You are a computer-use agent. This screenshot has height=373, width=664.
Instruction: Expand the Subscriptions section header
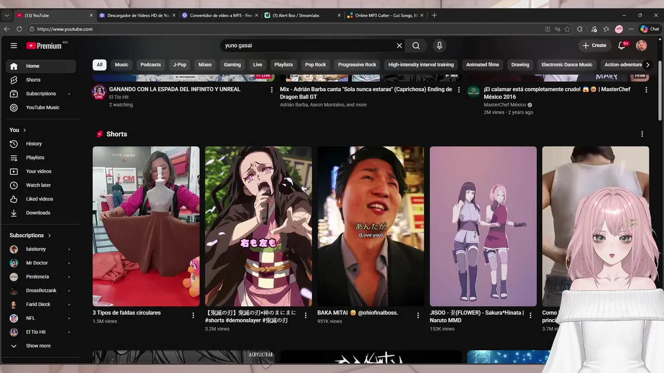(31, 235)
